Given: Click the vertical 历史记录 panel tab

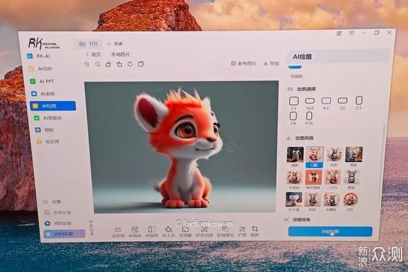Looking at the screenshot, I should (x=91, y=228).
